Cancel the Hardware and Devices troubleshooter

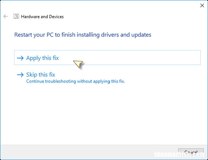pos(191,152)
